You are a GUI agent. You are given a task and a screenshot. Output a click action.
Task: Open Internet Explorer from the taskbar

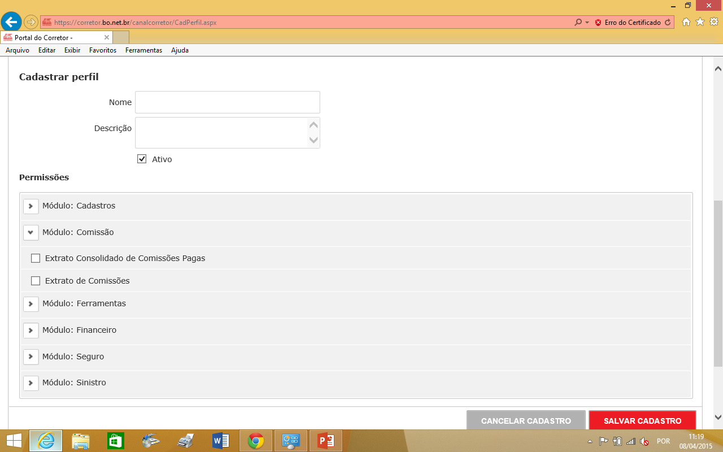(x=46, y=441)
